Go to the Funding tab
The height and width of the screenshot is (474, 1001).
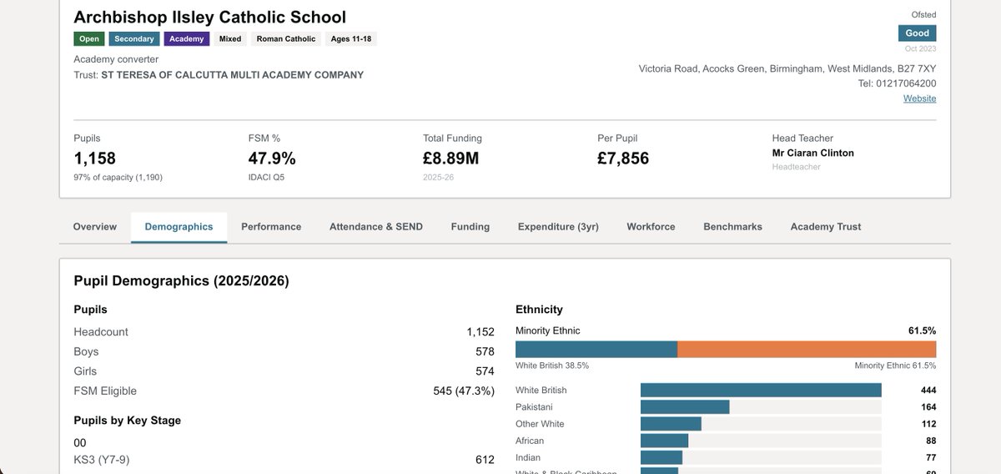pos(470,227)
